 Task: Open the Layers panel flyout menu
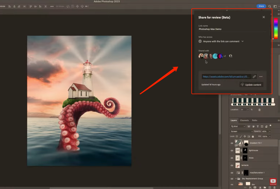[x=279, y=121]
